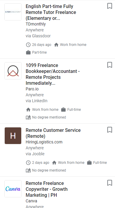
Task: Click the clock icon beside 26 days ago
Action: pos(28,45)
